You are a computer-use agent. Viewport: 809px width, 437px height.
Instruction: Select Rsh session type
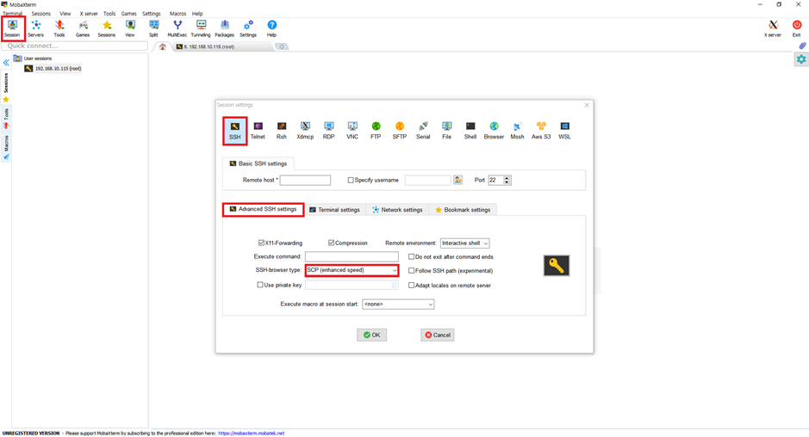(281, 131)
